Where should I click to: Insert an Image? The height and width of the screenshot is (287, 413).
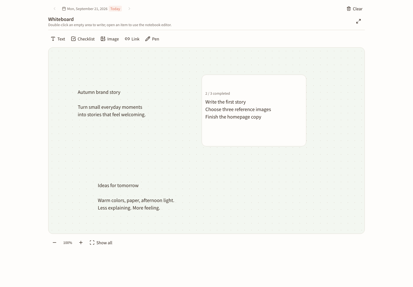tap(110, 39)
